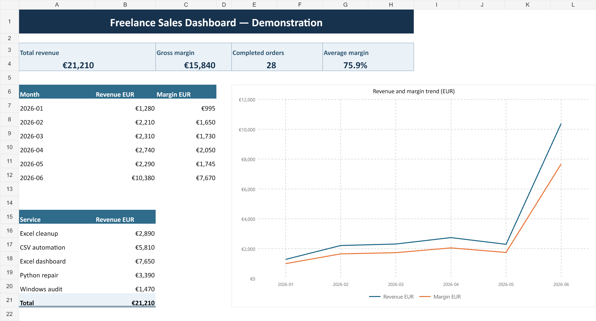Select the Windows audit service cell

tap(57, 286)
